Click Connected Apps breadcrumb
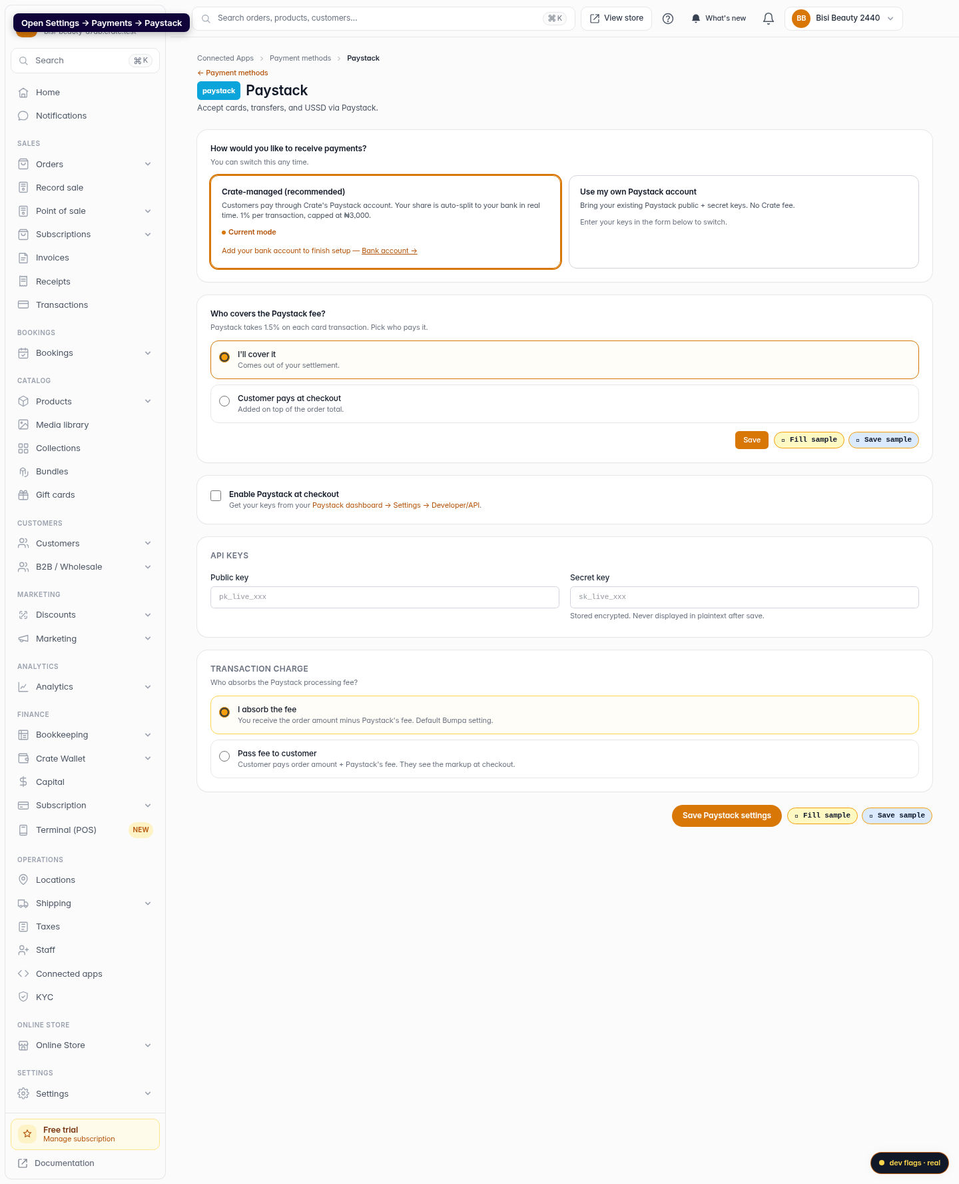The image size is (959, 1184). [x=225, y=59]
